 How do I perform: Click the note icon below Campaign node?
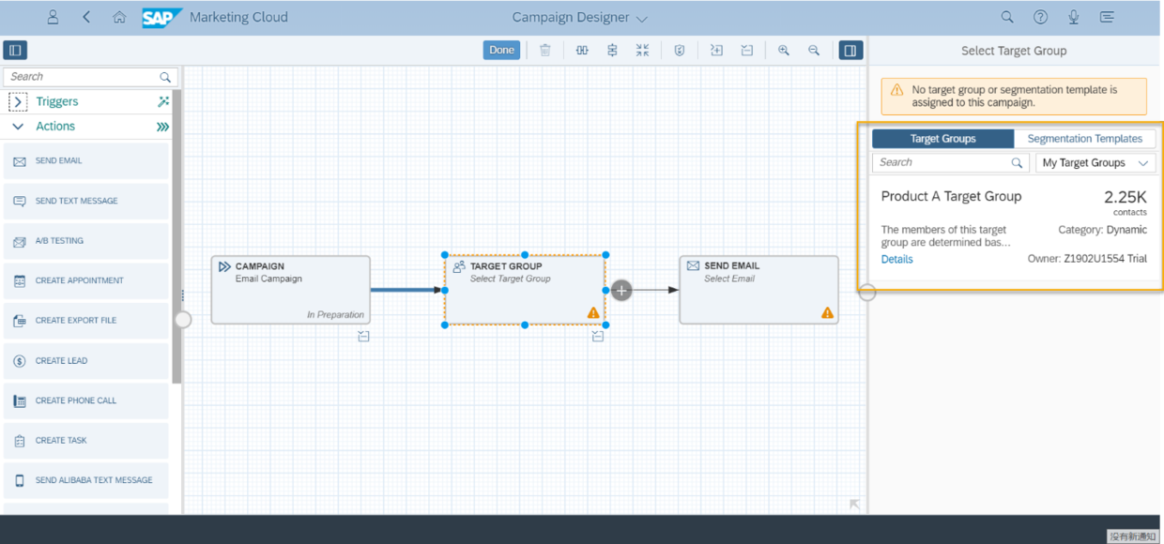click(x=363, y=336)
